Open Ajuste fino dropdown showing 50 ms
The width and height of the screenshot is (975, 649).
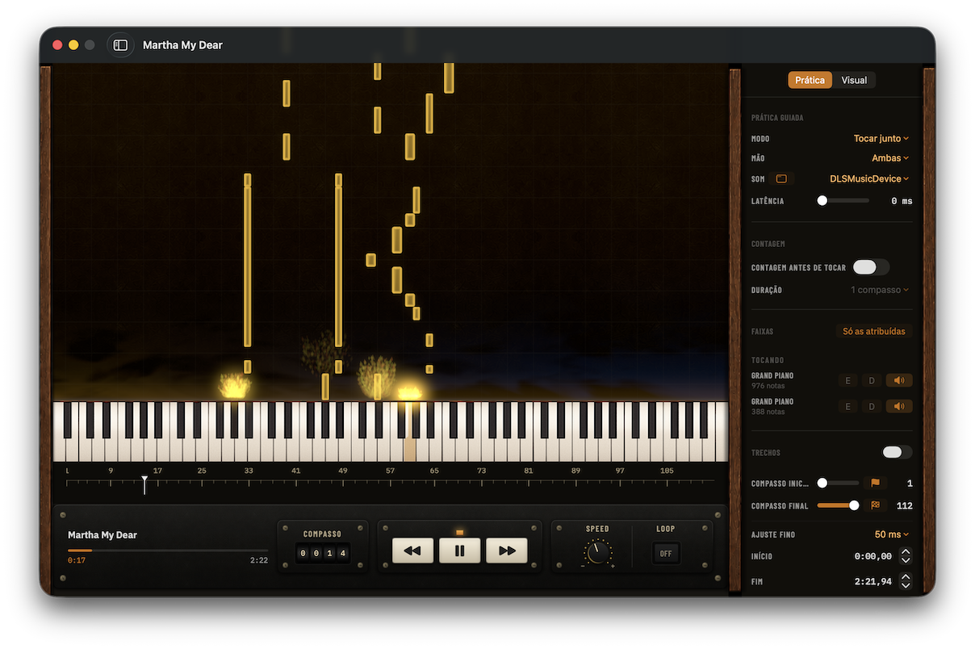[x=892, y=534]
